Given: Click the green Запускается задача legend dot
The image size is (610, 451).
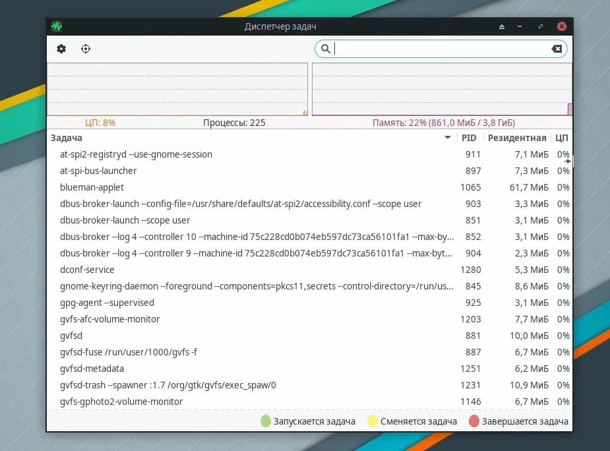Looking at the screenshot, I should [266, 421].
